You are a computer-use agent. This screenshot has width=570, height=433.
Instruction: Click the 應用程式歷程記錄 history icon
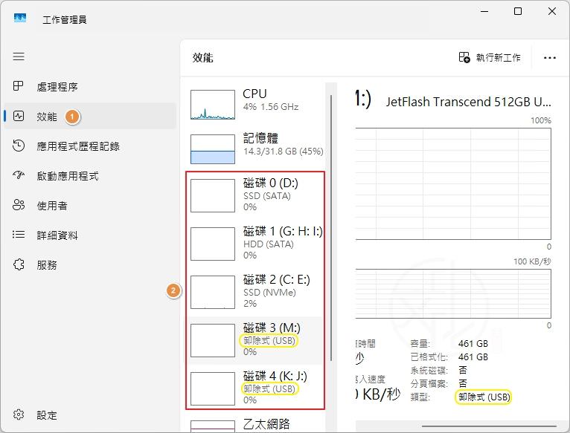19,146
